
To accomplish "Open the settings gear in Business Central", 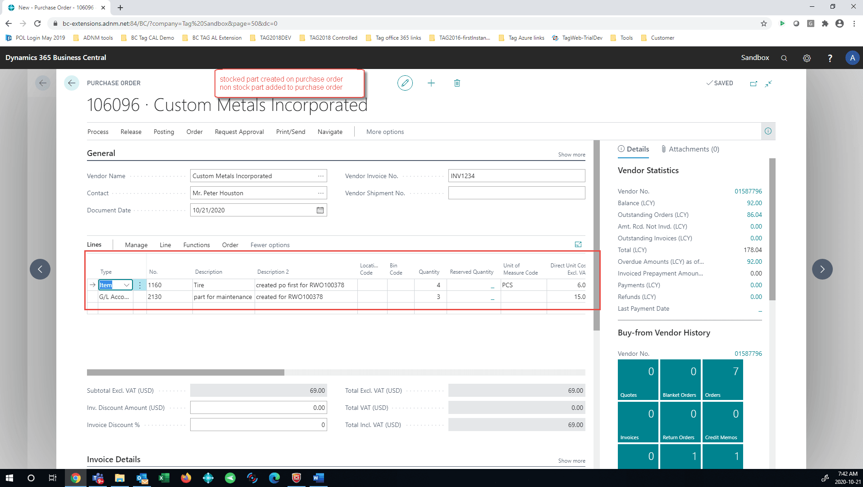I will point(807,58).
